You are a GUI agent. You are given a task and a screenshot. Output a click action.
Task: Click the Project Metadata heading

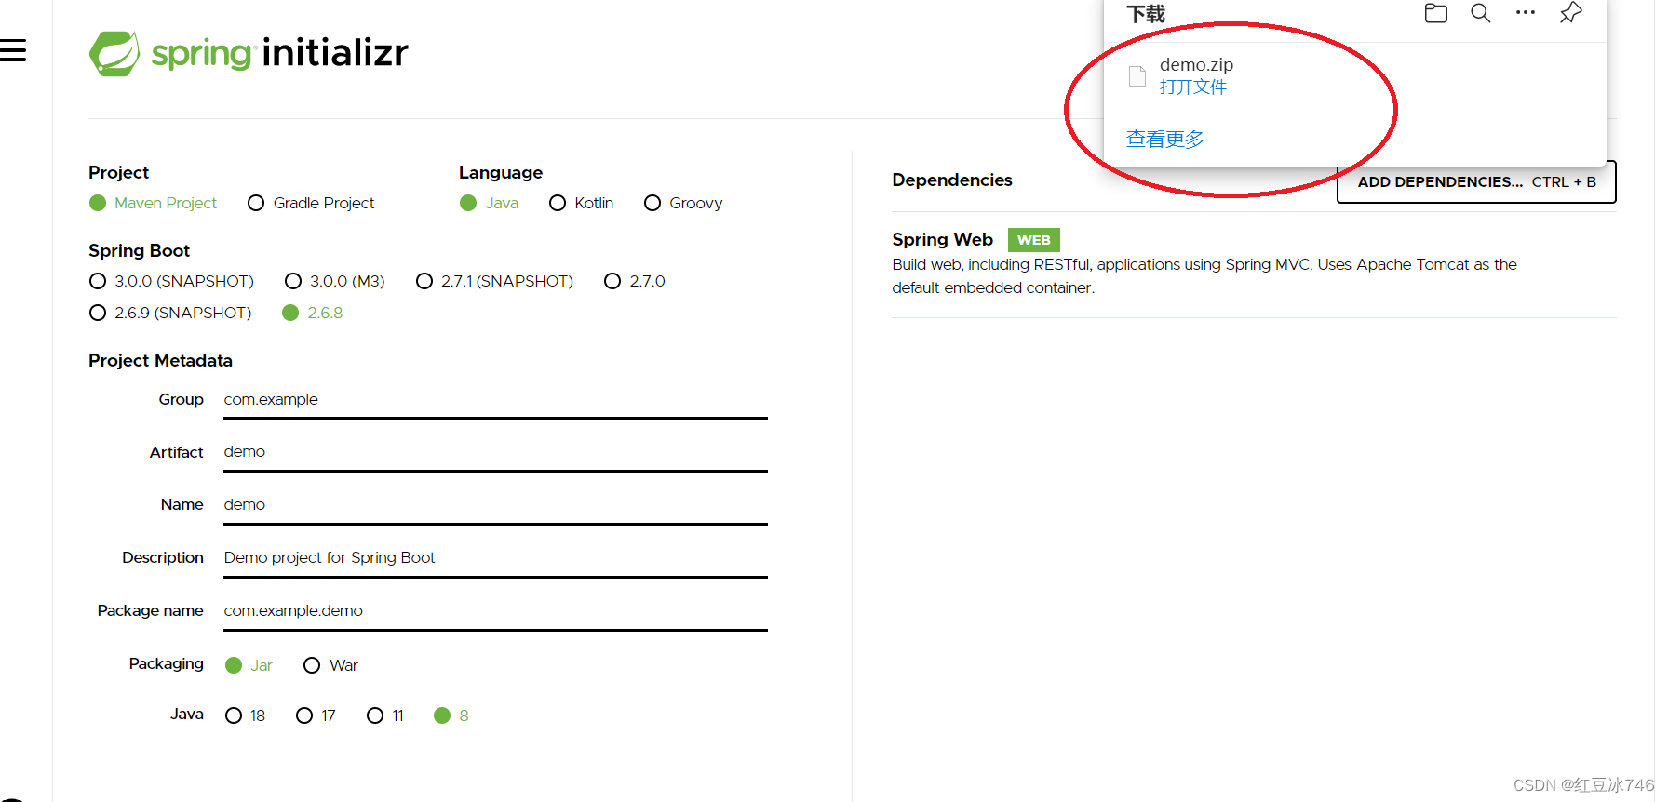click(x=160, y=360)
